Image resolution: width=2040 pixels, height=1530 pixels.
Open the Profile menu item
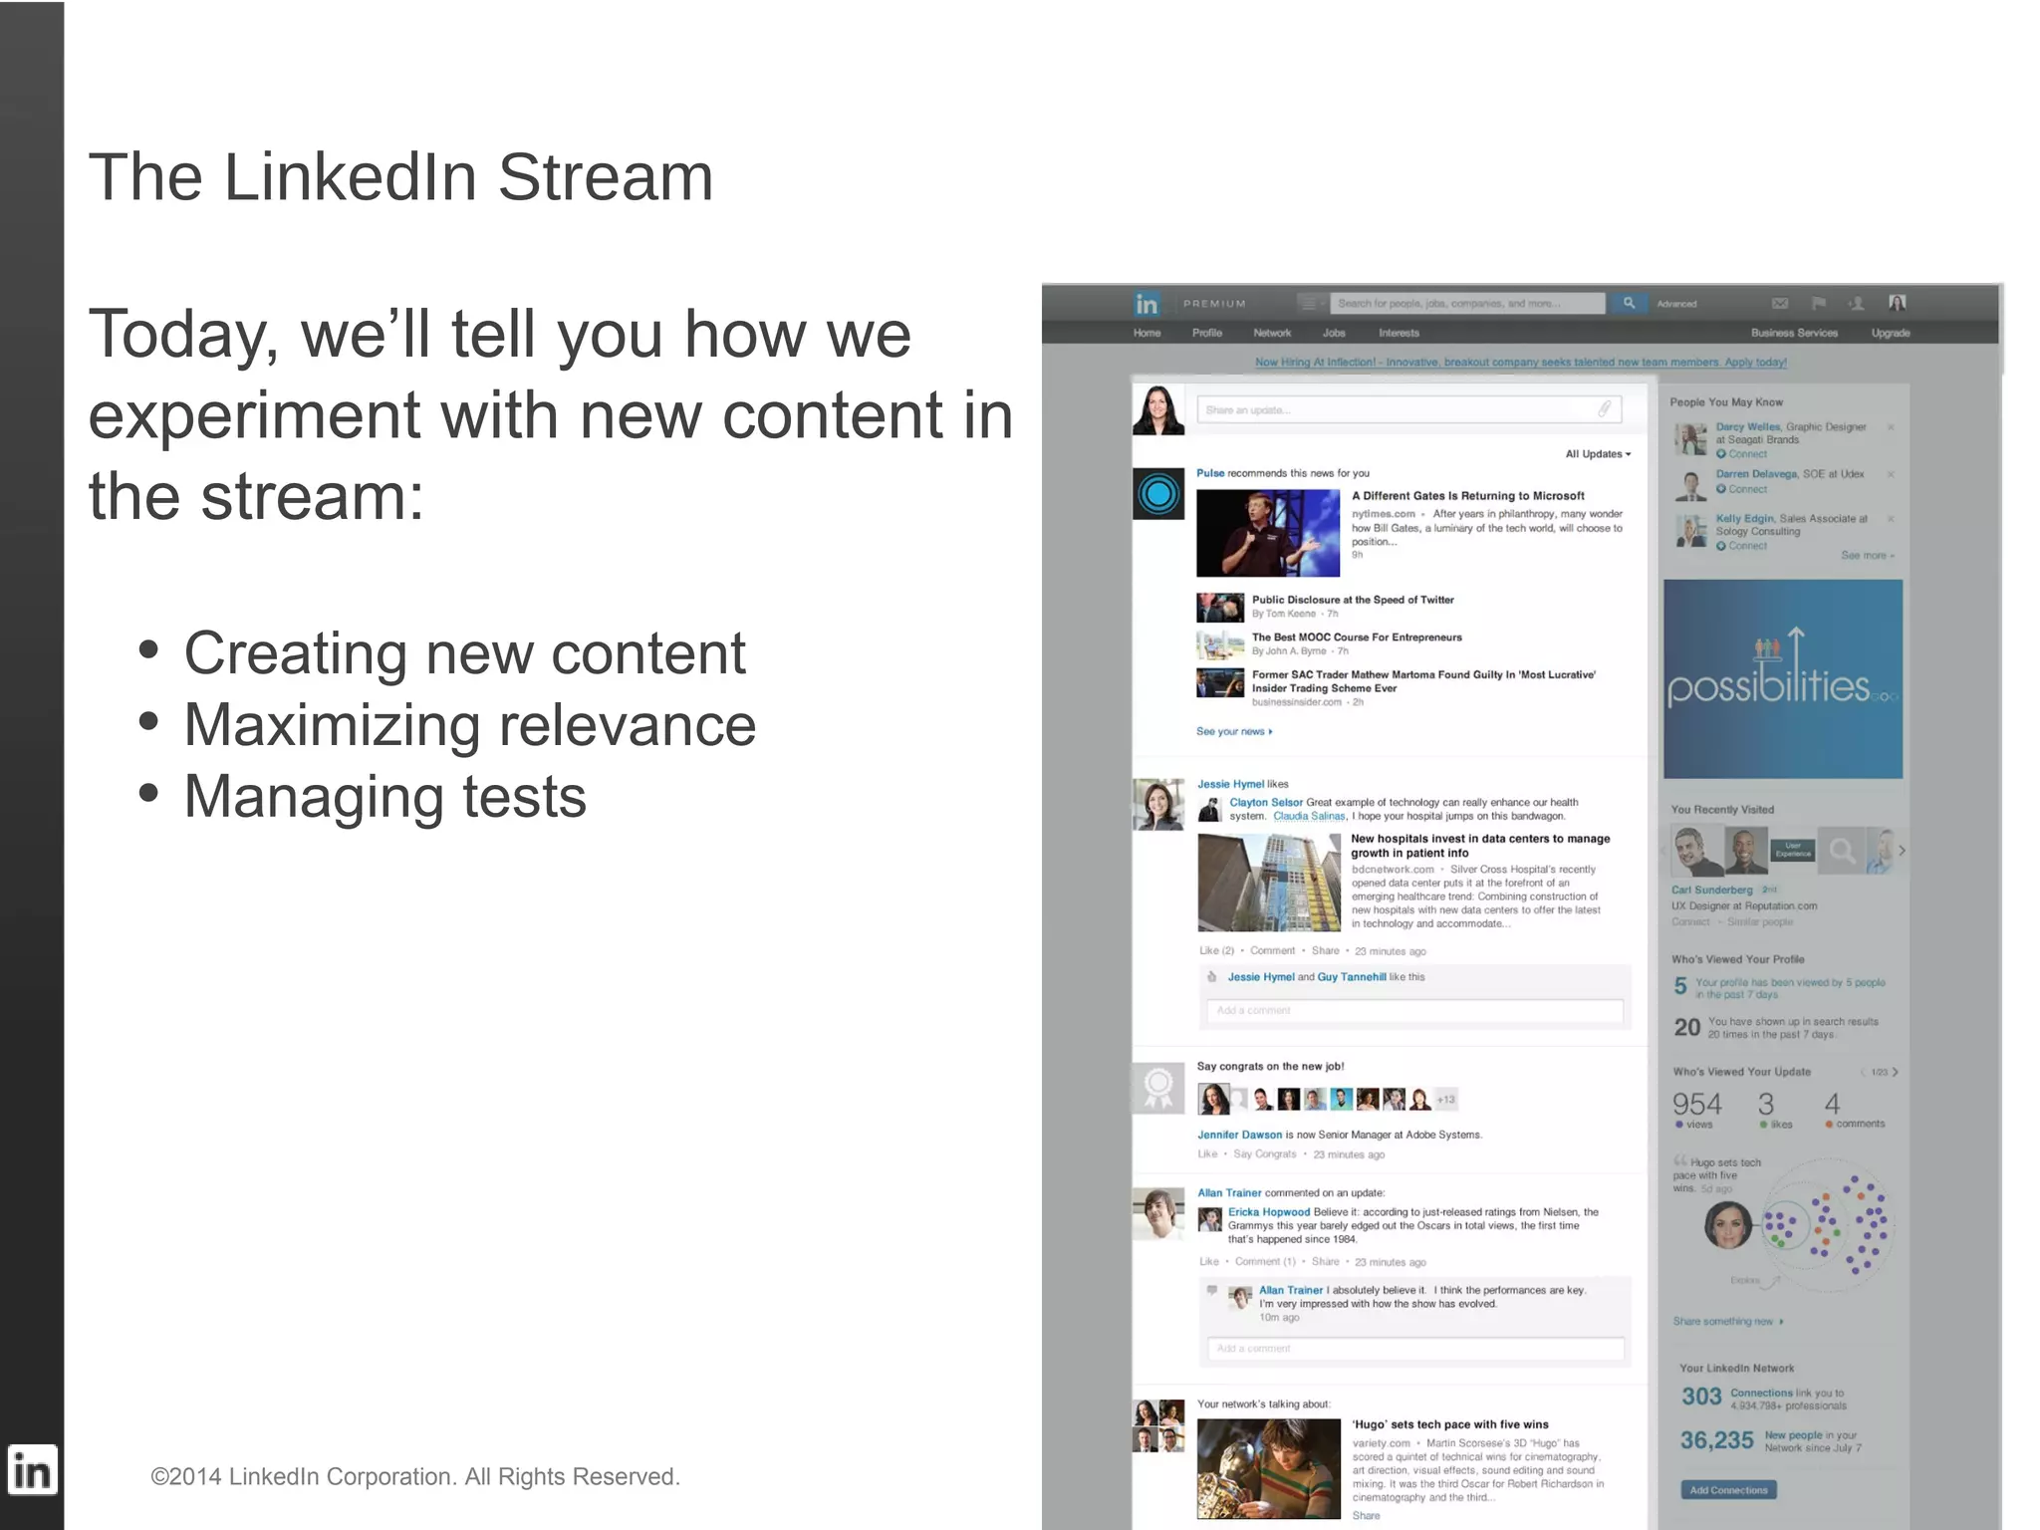[x=1206, y=333]
